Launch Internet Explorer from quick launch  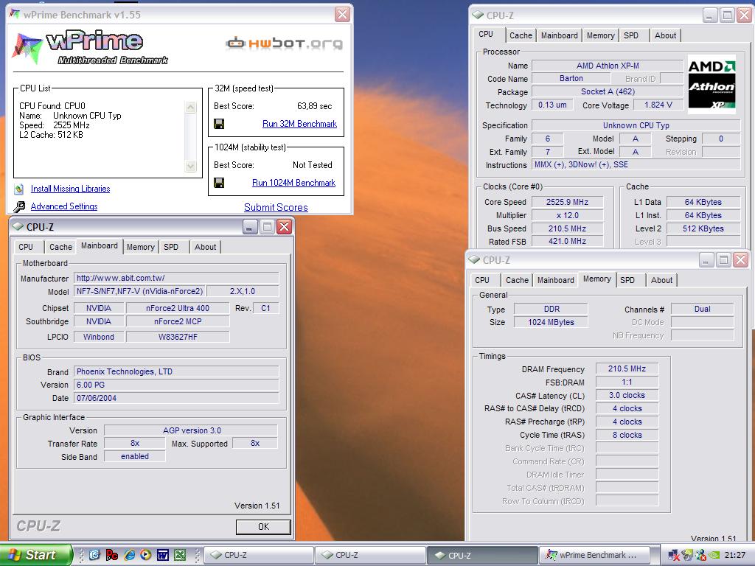[x=129, y=555]
